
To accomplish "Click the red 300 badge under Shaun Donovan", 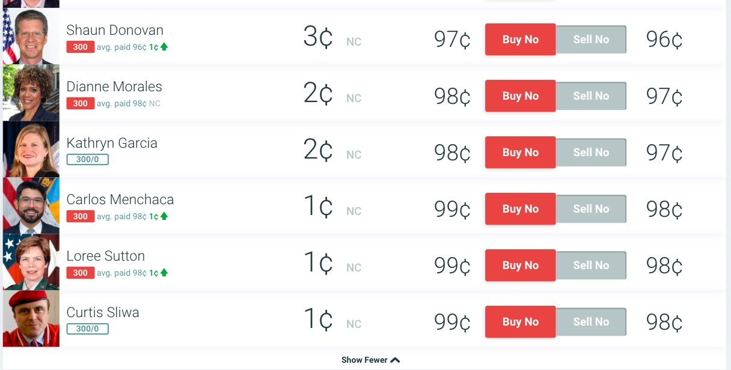I will pyautogui.click(x=81, y=47).
